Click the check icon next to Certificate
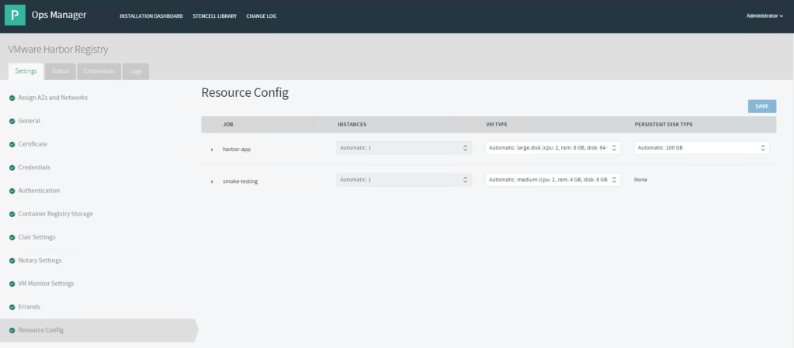This screenshot has width=794, height=348. point(12,144)
